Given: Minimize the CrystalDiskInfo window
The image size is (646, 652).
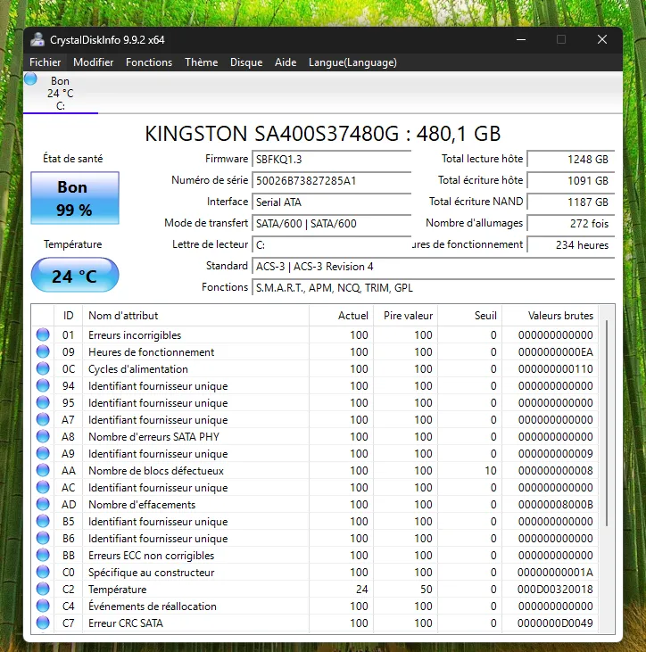Looking at the screenshot, I should pyautogui.click(x=521, y=40).
